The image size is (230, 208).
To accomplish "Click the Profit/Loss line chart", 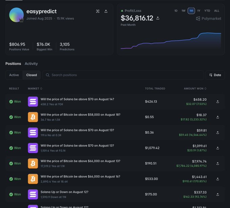I will point(171,40).
